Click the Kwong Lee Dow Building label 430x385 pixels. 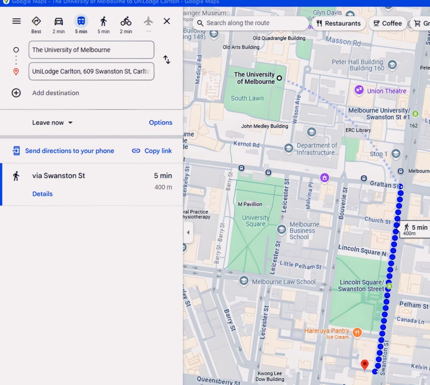point(270,376)
